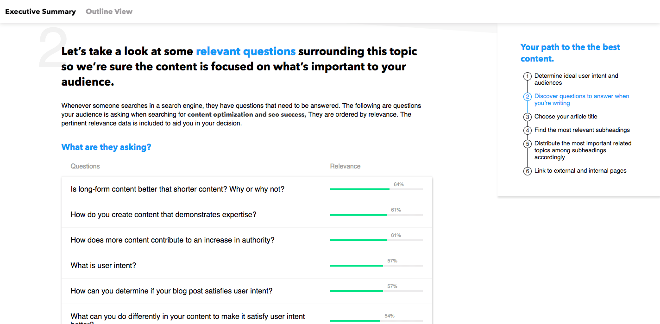Switch to the Outline View tab
The height and width of the screenshot is (324, 660).
point(109,12)
